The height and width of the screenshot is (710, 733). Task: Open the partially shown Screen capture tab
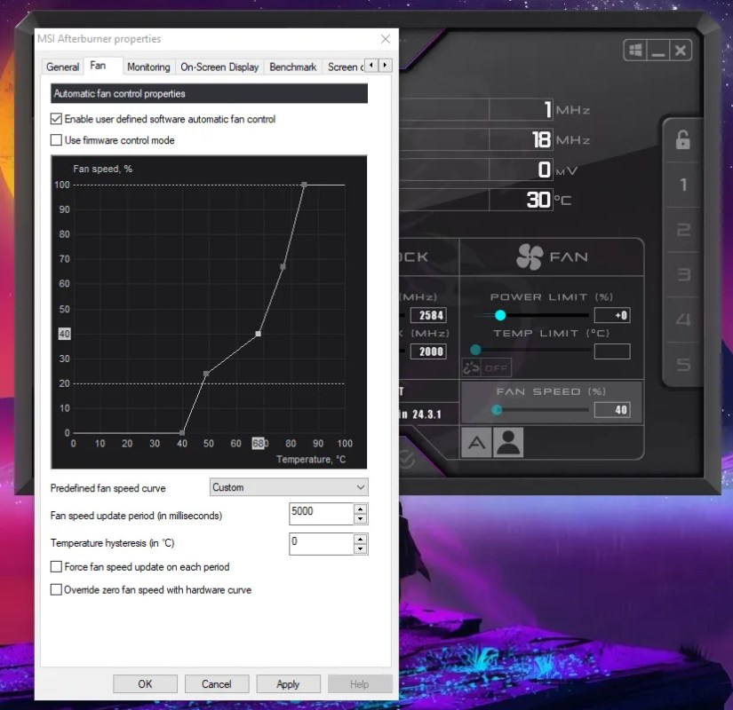pyautogui.click(x=345, y=67)
